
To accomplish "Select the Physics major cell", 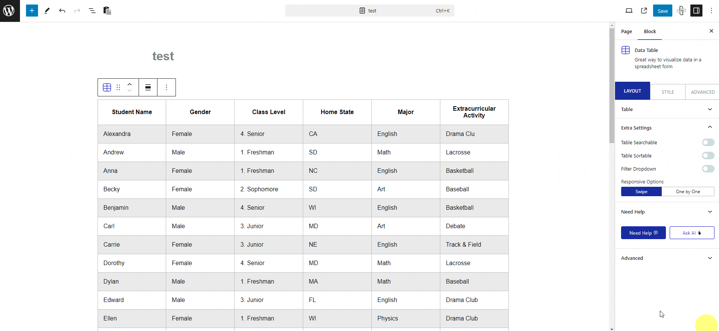I will [x=406, y=318].
